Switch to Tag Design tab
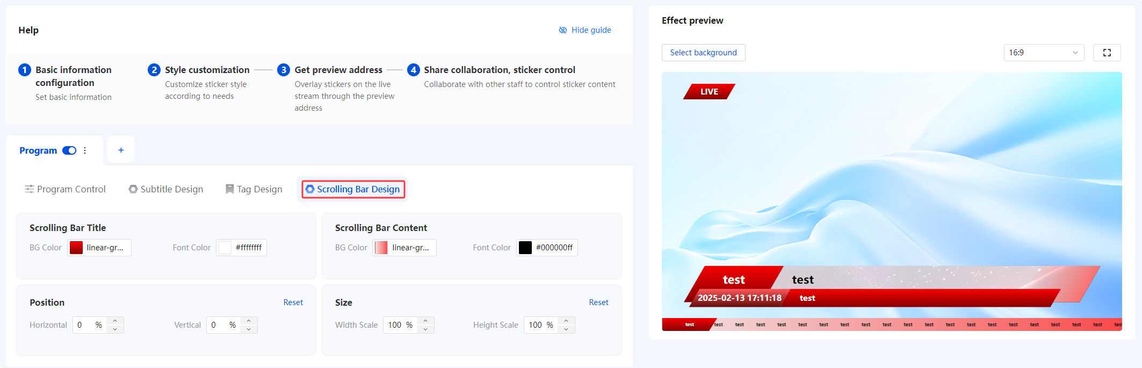The width and height of the screenshot is (1142, 368). click(x=254, y=189)
